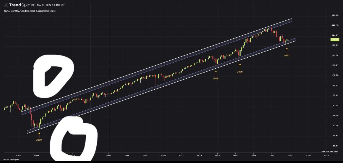Click the yellow arrow above the 2022 annotation
The width and height of the screenshot is (343, 163).
pos(287,50)
